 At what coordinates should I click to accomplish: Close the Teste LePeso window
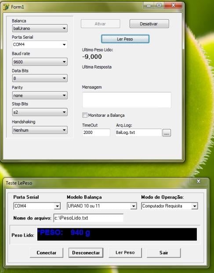point(198,181)
